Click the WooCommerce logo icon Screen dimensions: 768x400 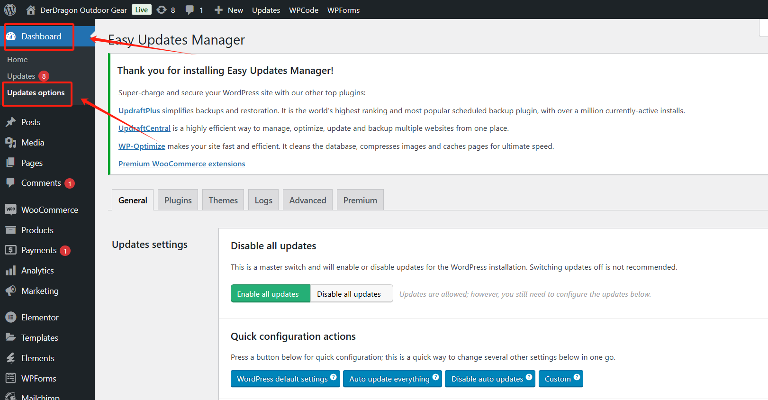(x=11, y=209)
